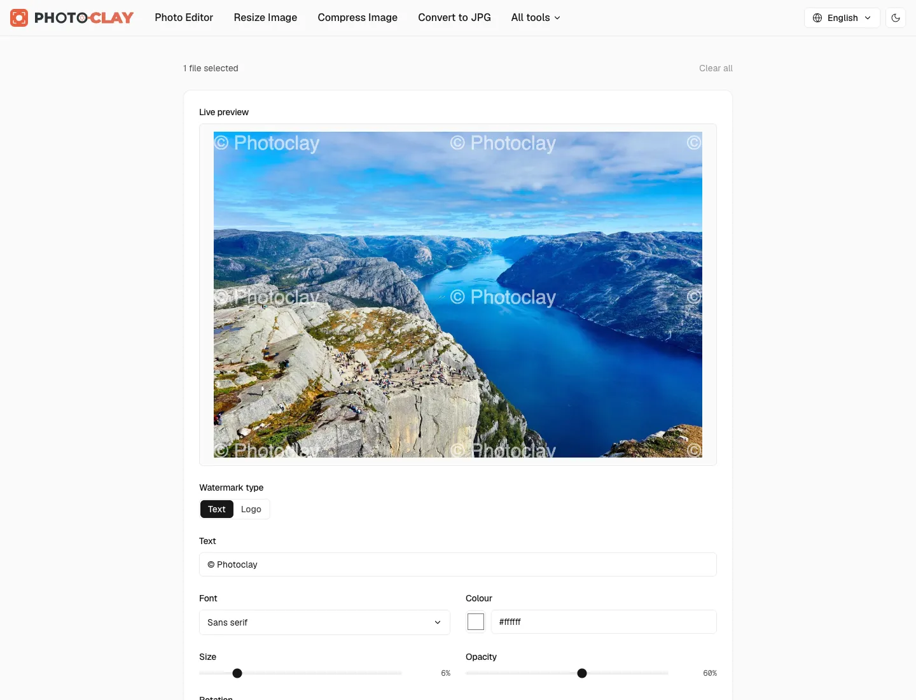This screenshot has width=916, height=700.
Task: Open the Photo Editor page
Action: pyautogui.click(x=184, y=18)
